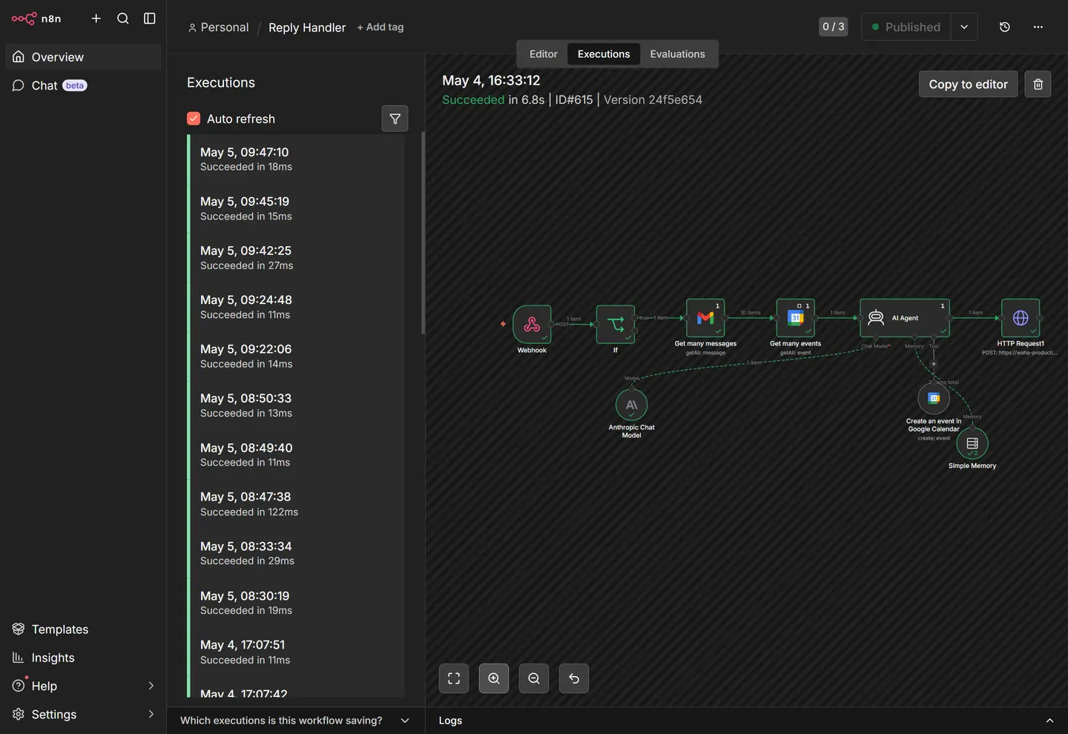Select Gmail Get many messages node
Screen dimensions: 1068x734
point(705,318)
